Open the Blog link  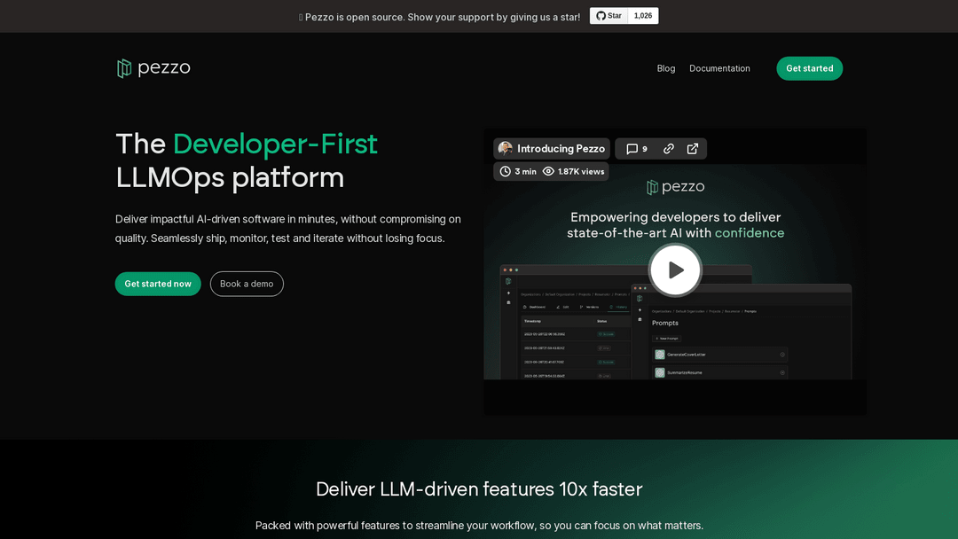[666, 68]
